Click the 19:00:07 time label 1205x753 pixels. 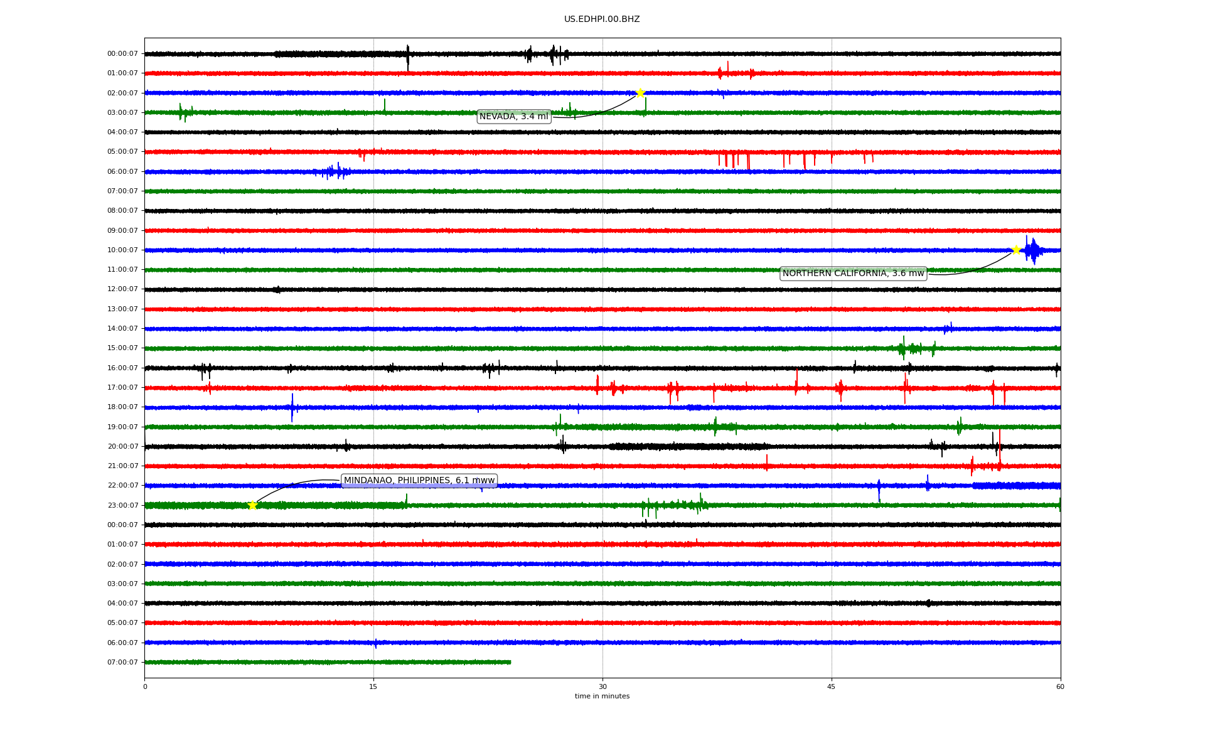click(x=122, y=427)
